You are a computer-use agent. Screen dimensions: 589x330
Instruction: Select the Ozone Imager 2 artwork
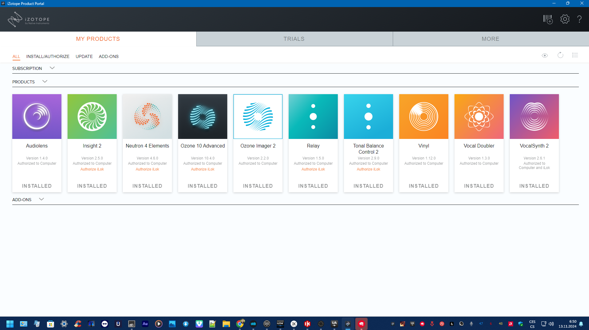click(258, 117)
